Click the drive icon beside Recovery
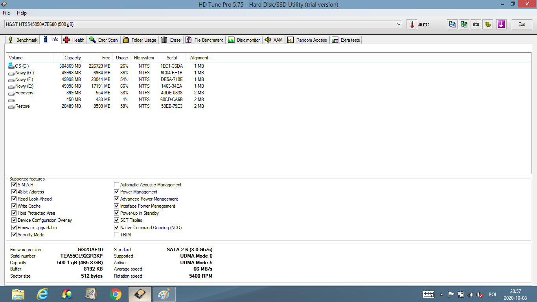This screenshot has height=302, width=537. coord(11,93)
